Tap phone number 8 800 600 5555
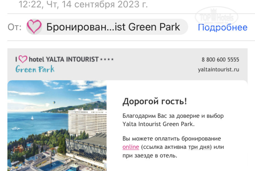 [220, 60]
